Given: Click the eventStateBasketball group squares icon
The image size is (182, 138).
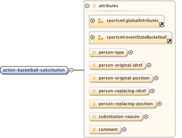Looking at the screenshot, I should click(101, 37).
